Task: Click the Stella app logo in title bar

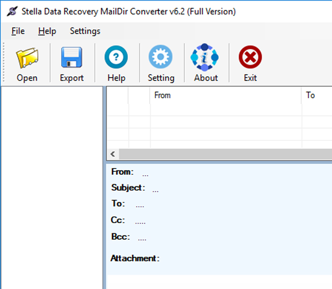Action: click(x=12, y=11)
